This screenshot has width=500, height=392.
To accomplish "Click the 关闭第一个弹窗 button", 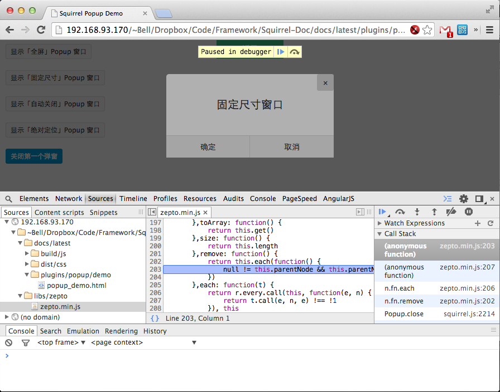I will pos(34,156).
